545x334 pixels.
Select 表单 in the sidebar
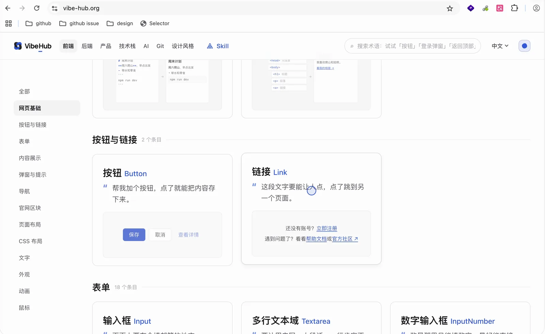click(x=47, y=141)
